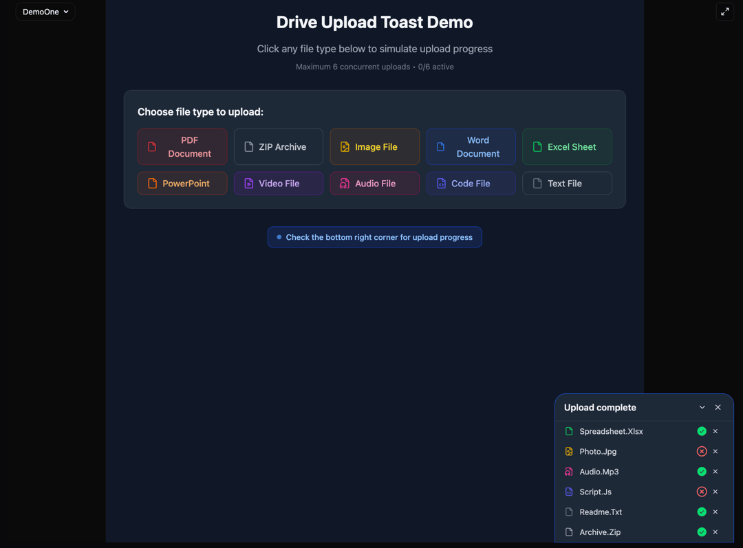Click the Code File button
This screenshot has width=743, height=548.
click(x=471, y=184)
